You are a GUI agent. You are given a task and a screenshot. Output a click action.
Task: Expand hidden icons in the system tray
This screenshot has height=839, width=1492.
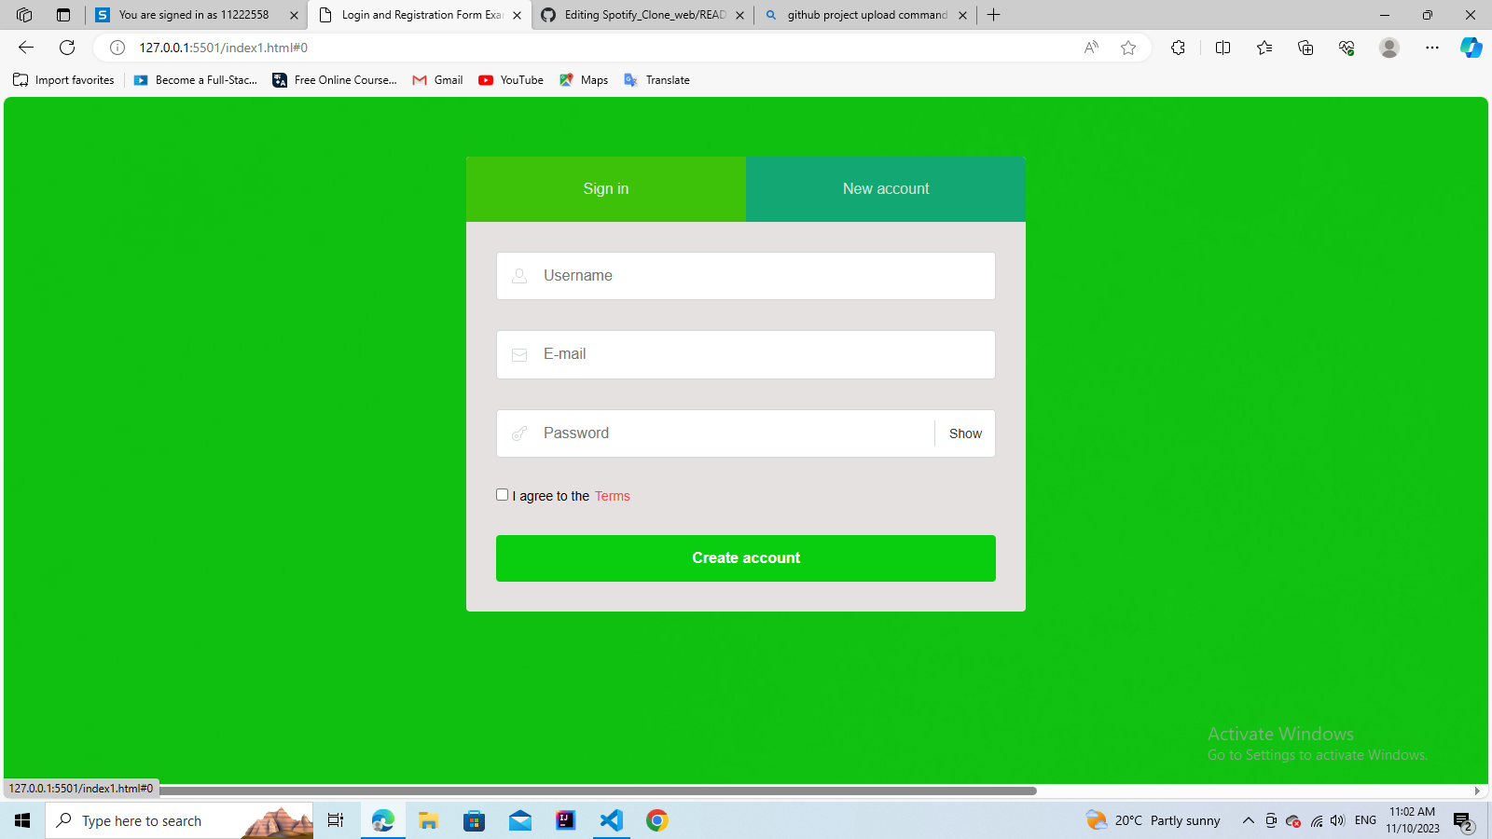(1248, 820)
